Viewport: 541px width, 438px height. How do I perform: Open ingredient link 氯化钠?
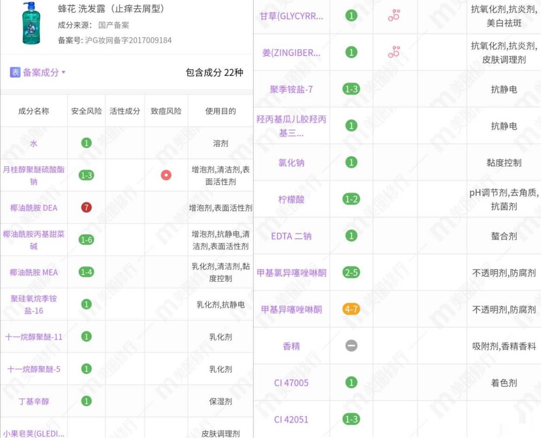(291, 163)
